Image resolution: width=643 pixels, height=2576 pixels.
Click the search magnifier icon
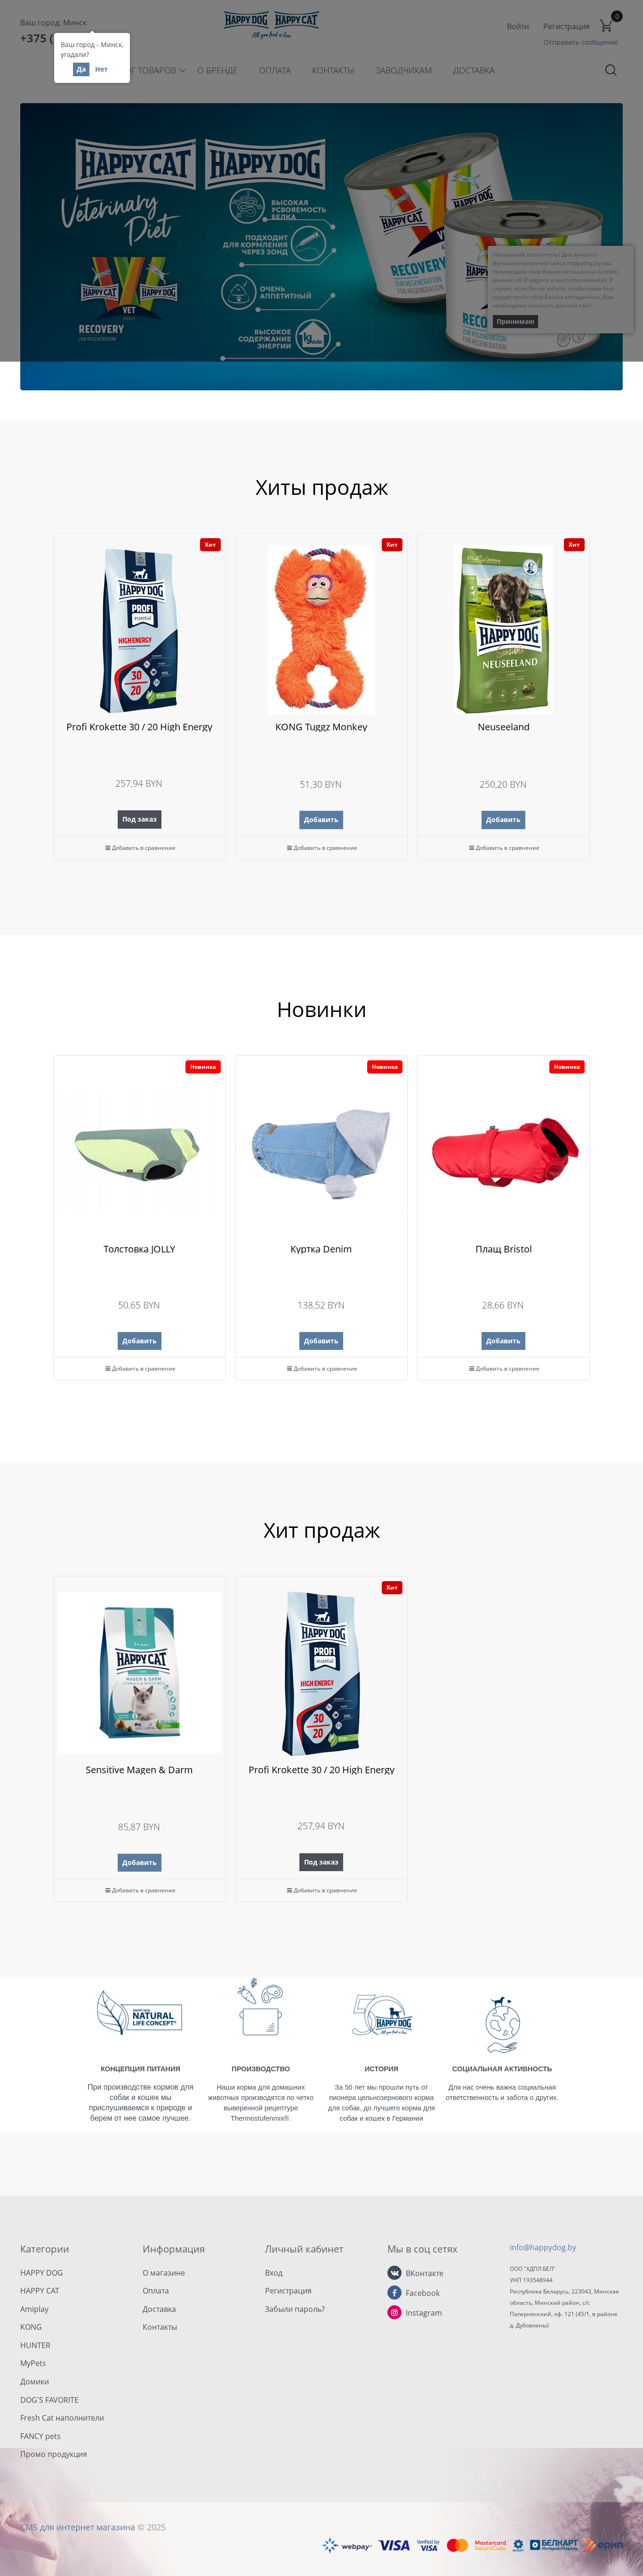tap(611, 70)
